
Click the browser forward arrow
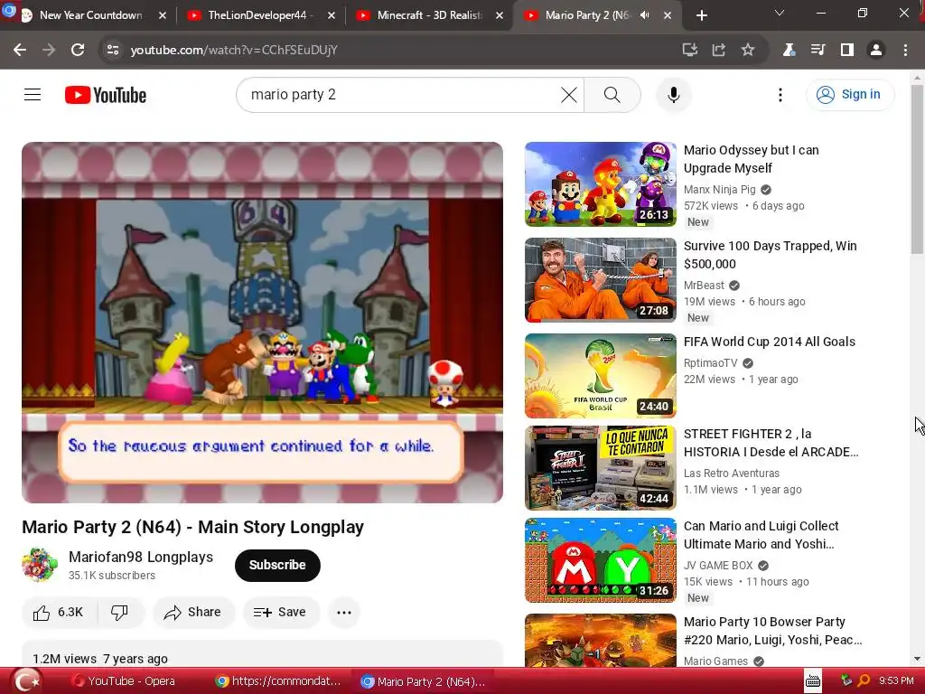[49, 51]
